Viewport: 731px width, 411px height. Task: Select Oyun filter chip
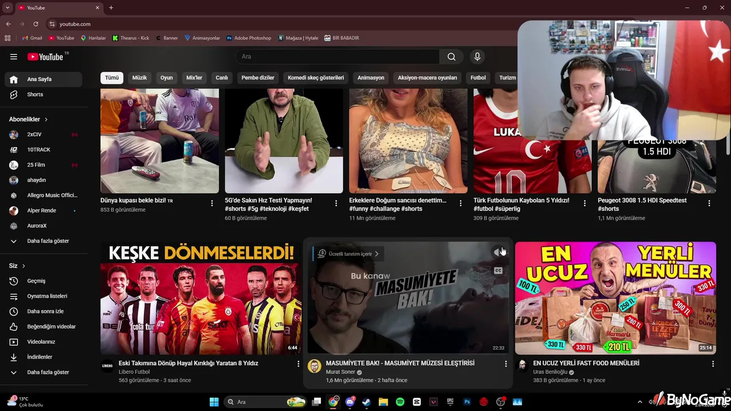(x=167, y=78)
